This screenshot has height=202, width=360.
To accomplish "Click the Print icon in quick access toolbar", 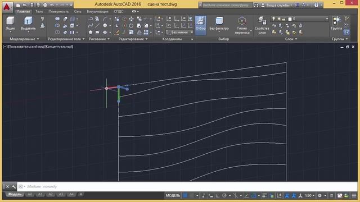I will coord(45,5).
